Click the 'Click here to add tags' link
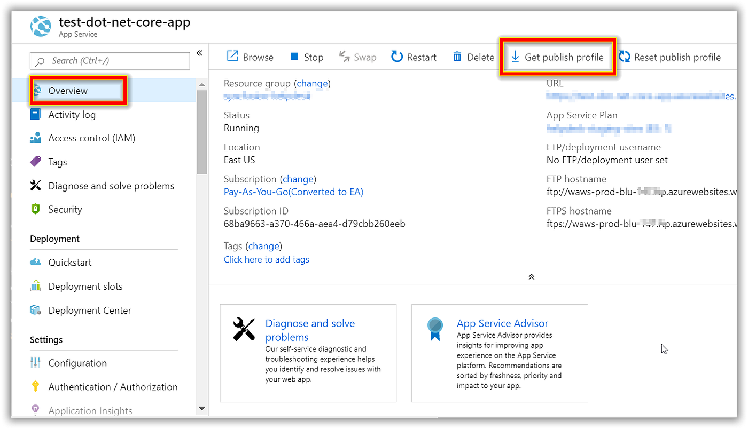Viewport: 748px width, 429px height. 267,259
